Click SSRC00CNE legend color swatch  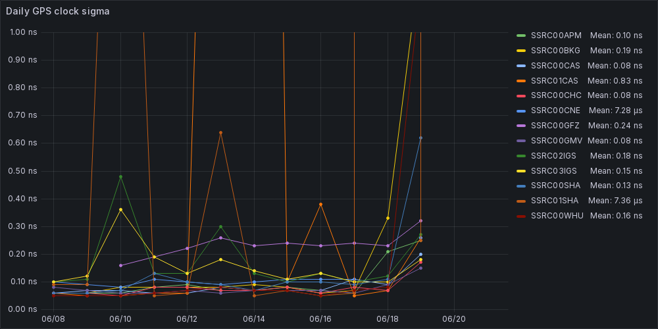tap(521, 111)
